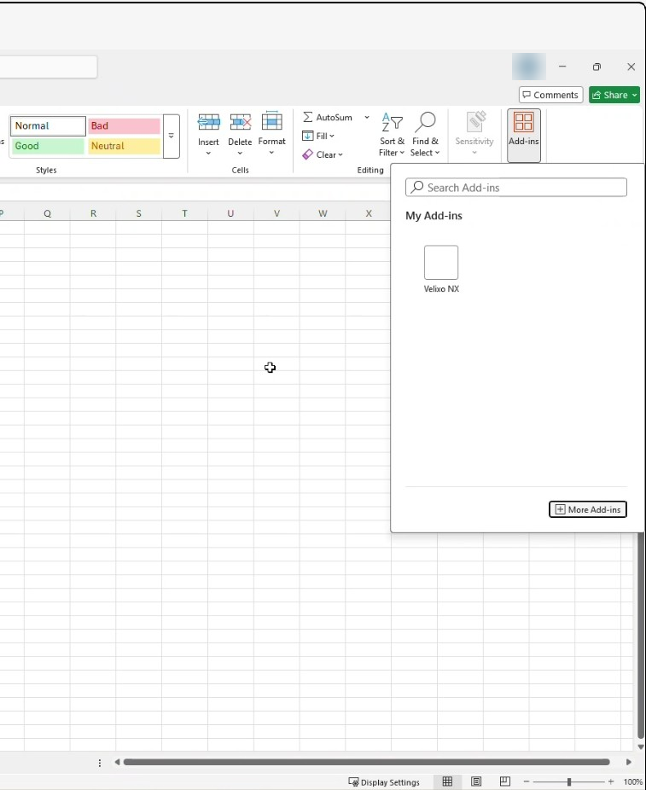Open the Velixo NX add-in

pyautogui.click(x=441, y=269)
